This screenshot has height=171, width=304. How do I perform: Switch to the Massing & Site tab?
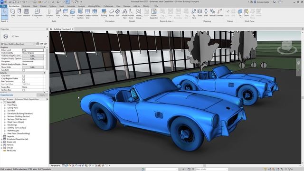[94, 6]
